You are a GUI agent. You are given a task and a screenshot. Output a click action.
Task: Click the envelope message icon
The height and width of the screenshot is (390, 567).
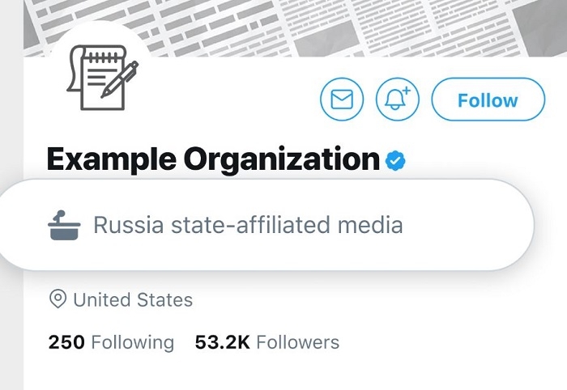pos(343,100)
